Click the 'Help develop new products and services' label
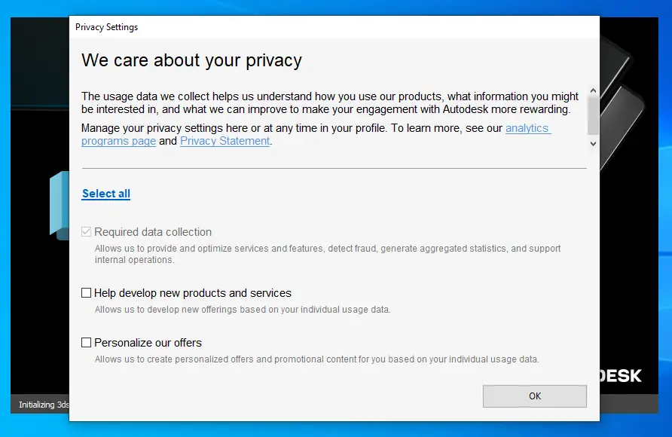The image size is (672, 437). pos(193,293)
